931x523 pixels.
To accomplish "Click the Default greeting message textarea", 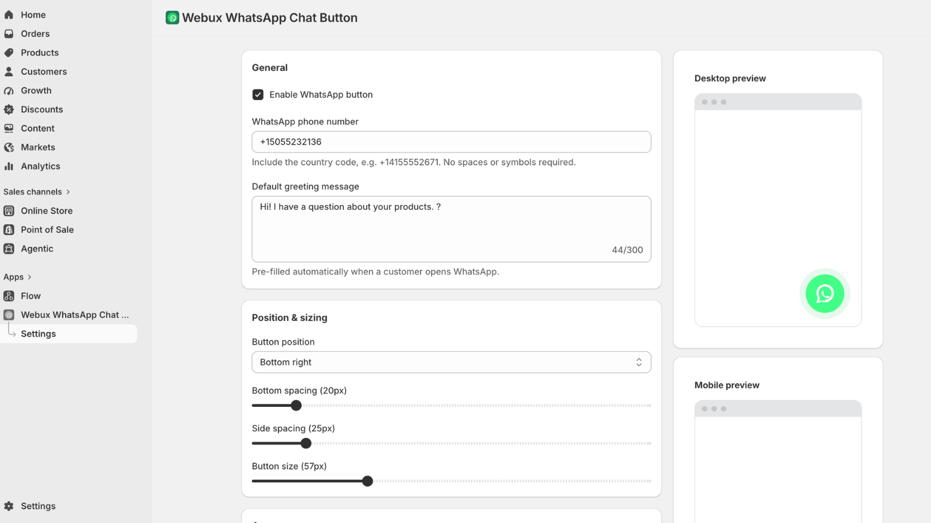I will (x=452, y=229).
